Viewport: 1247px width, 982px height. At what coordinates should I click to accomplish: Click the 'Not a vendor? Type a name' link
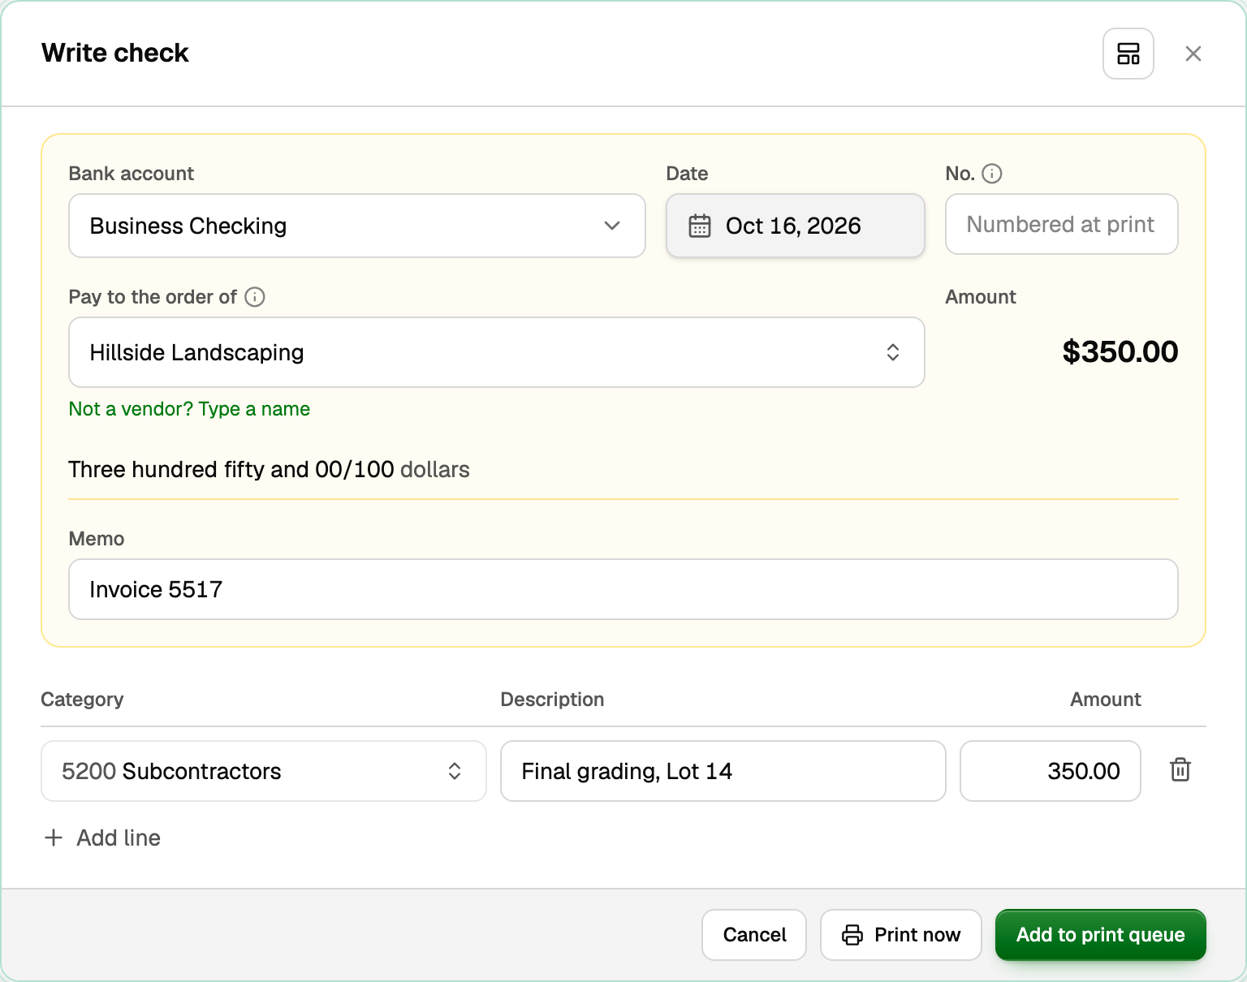[x=189, y=409]
